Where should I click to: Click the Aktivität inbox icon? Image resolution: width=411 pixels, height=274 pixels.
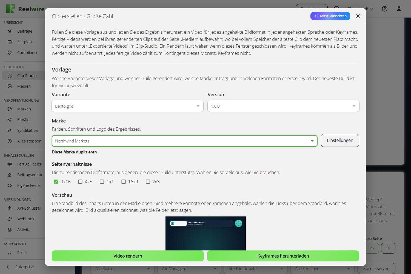coord(10,230)
